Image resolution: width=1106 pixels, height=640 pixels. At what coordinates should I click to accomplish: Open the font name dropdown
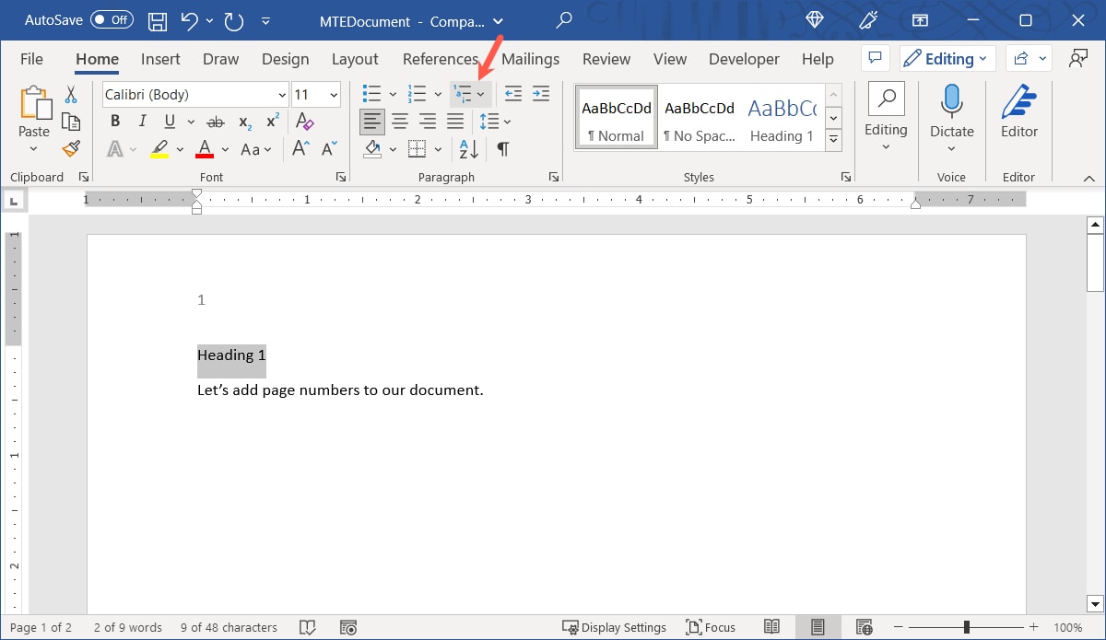click(283, 94)
